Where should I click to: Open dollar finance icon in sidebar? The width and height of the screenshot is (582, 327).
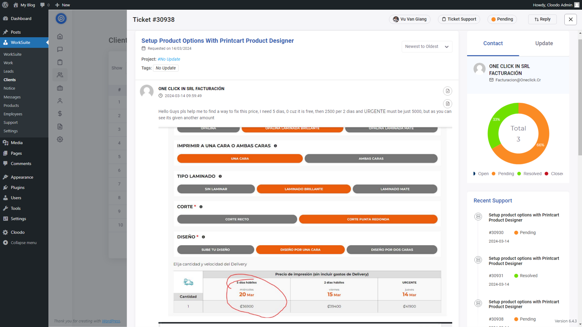60,114
